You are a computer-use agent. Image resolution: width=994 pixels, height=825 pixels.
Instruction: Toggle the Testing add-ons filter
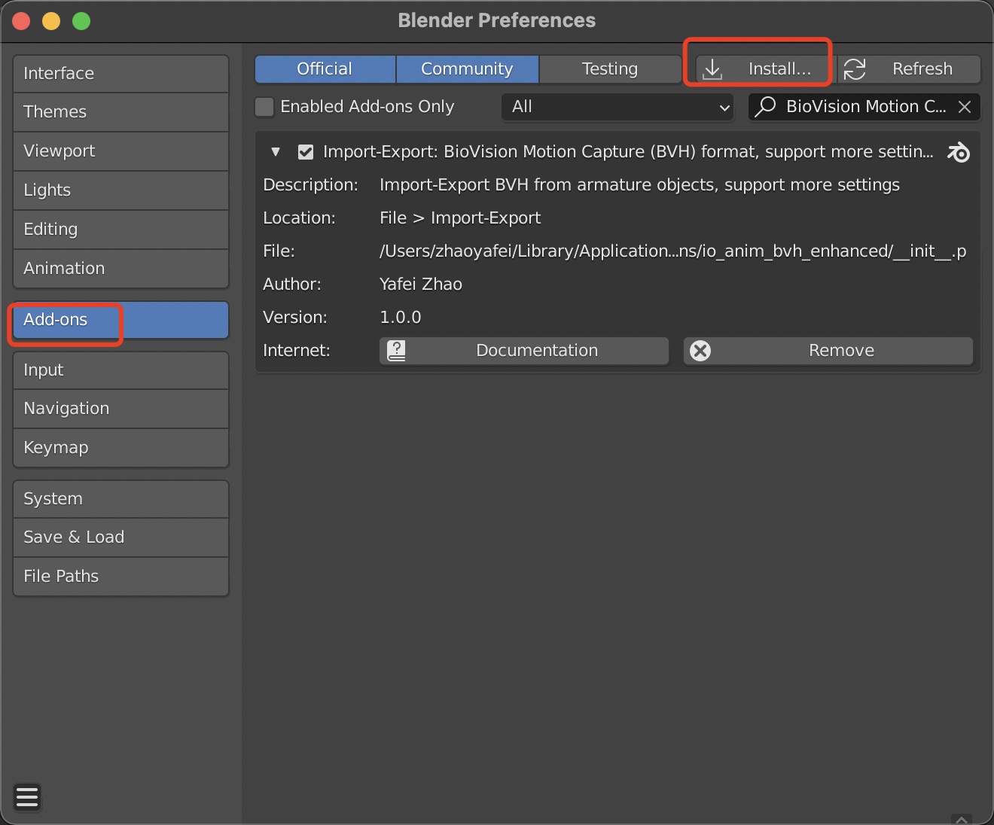(x=610, y=69)
